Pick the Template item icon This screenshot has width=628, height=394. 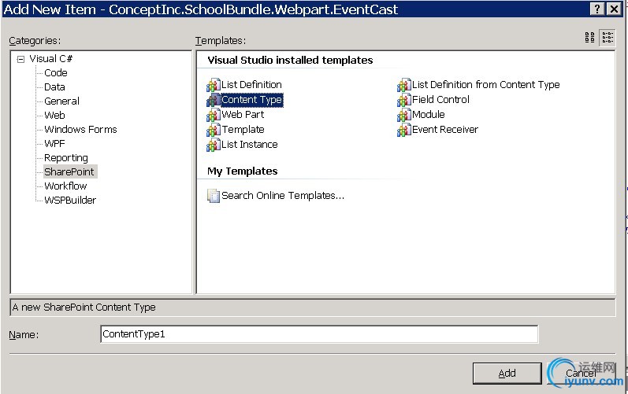[213, 130]
